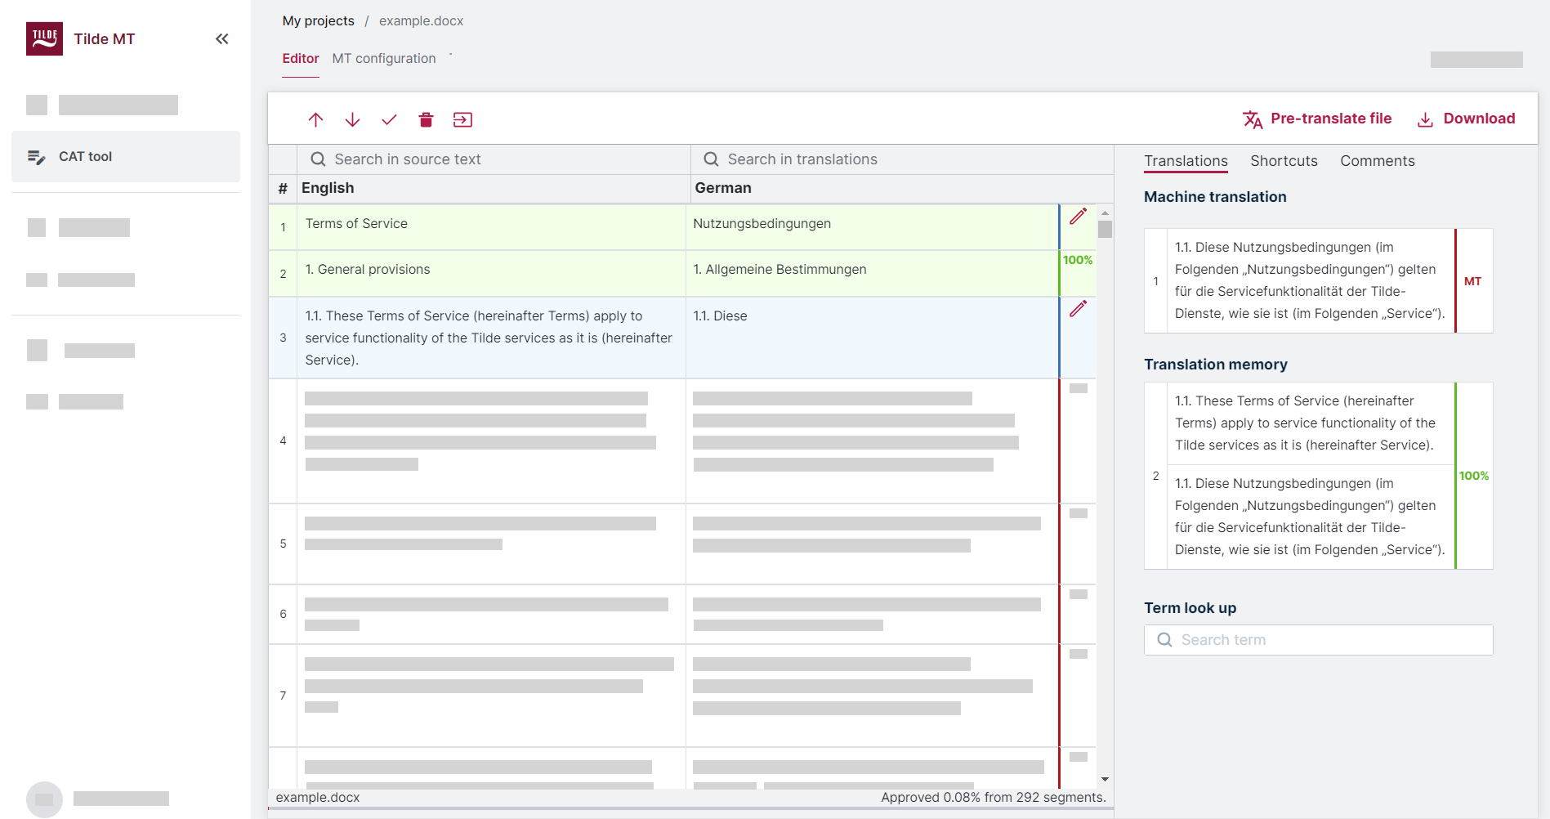Click pencil icon on segment 3 row
1550x819 pixels.
(1079, 309)
